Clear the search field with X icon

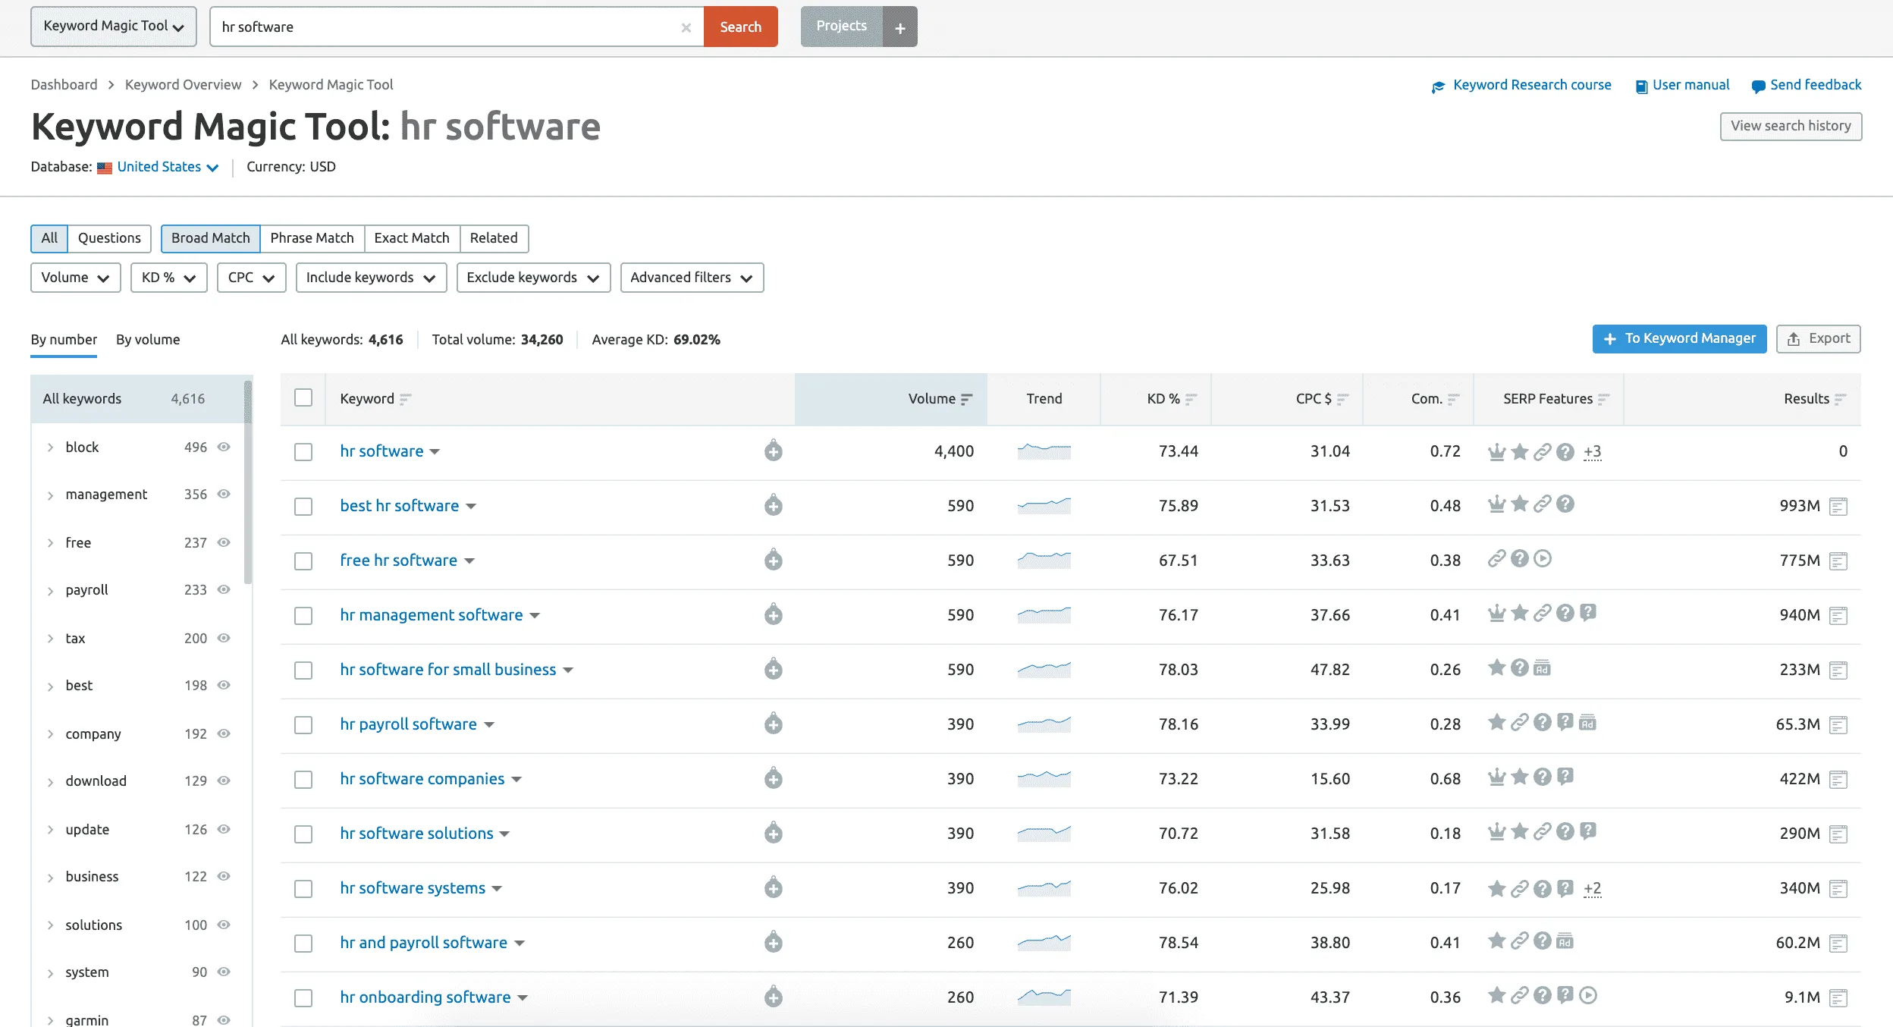tap(686, 27)
